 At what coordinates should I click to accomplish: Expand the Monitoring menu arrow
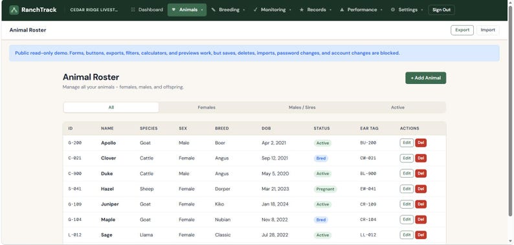click(x=290, y=10)
